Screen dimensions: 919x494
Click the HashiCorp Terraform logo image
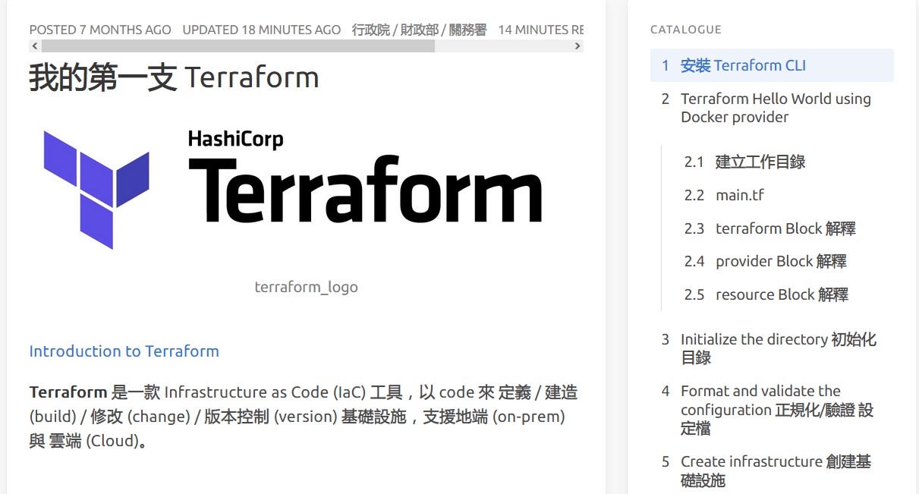point(293,189)
